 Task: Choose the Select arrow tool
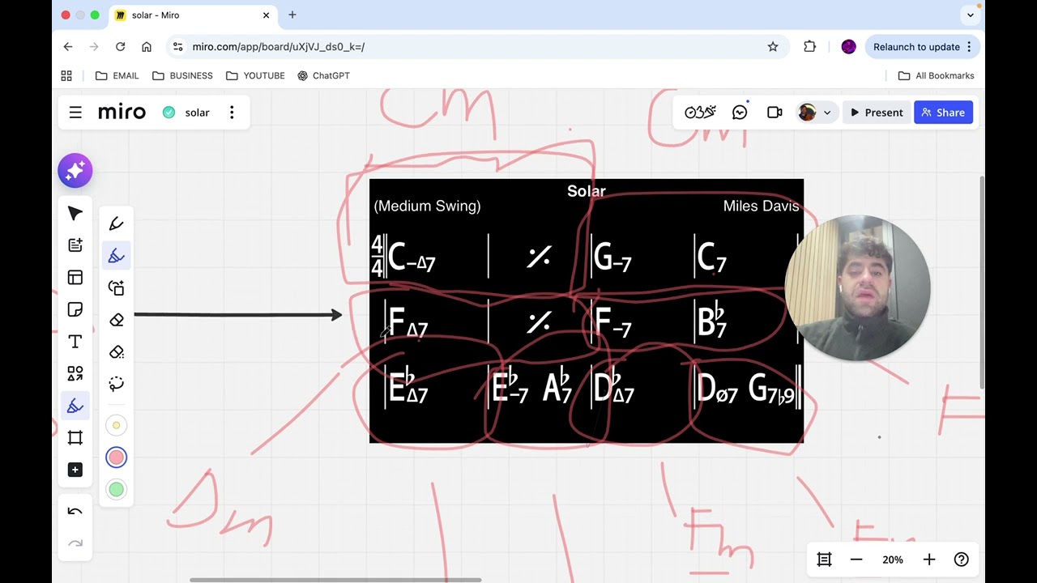tap(75, 213)
